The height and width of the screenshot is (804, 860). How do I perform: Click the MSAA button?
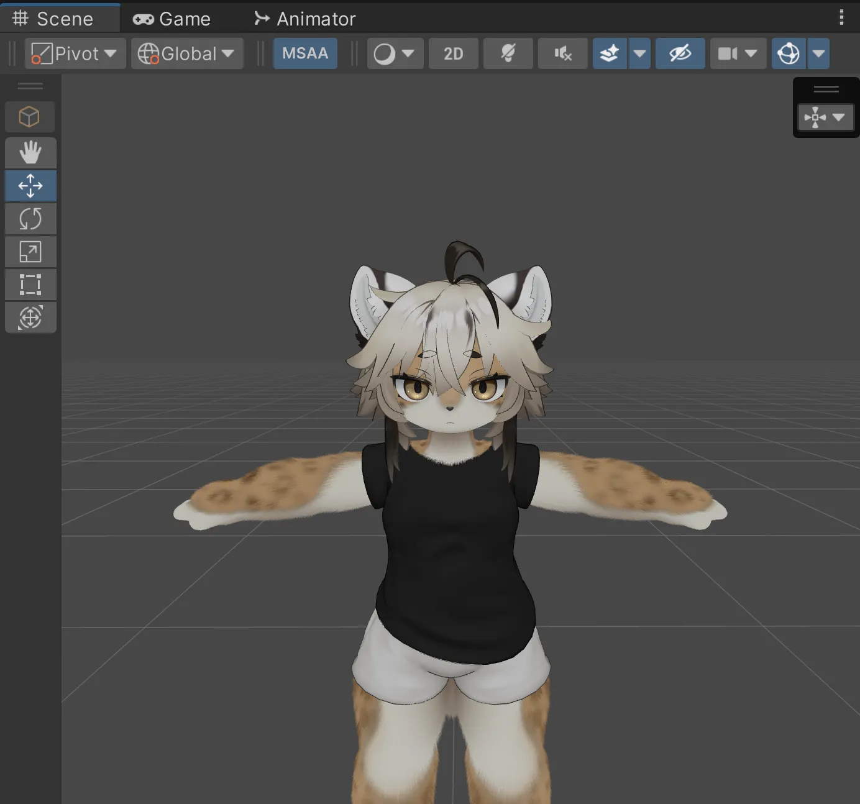[x=305, y=53]
